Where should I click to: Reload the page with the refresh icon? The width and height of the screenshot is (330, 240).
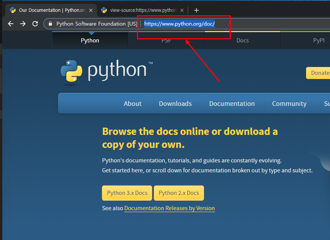(x=35, y=24)
